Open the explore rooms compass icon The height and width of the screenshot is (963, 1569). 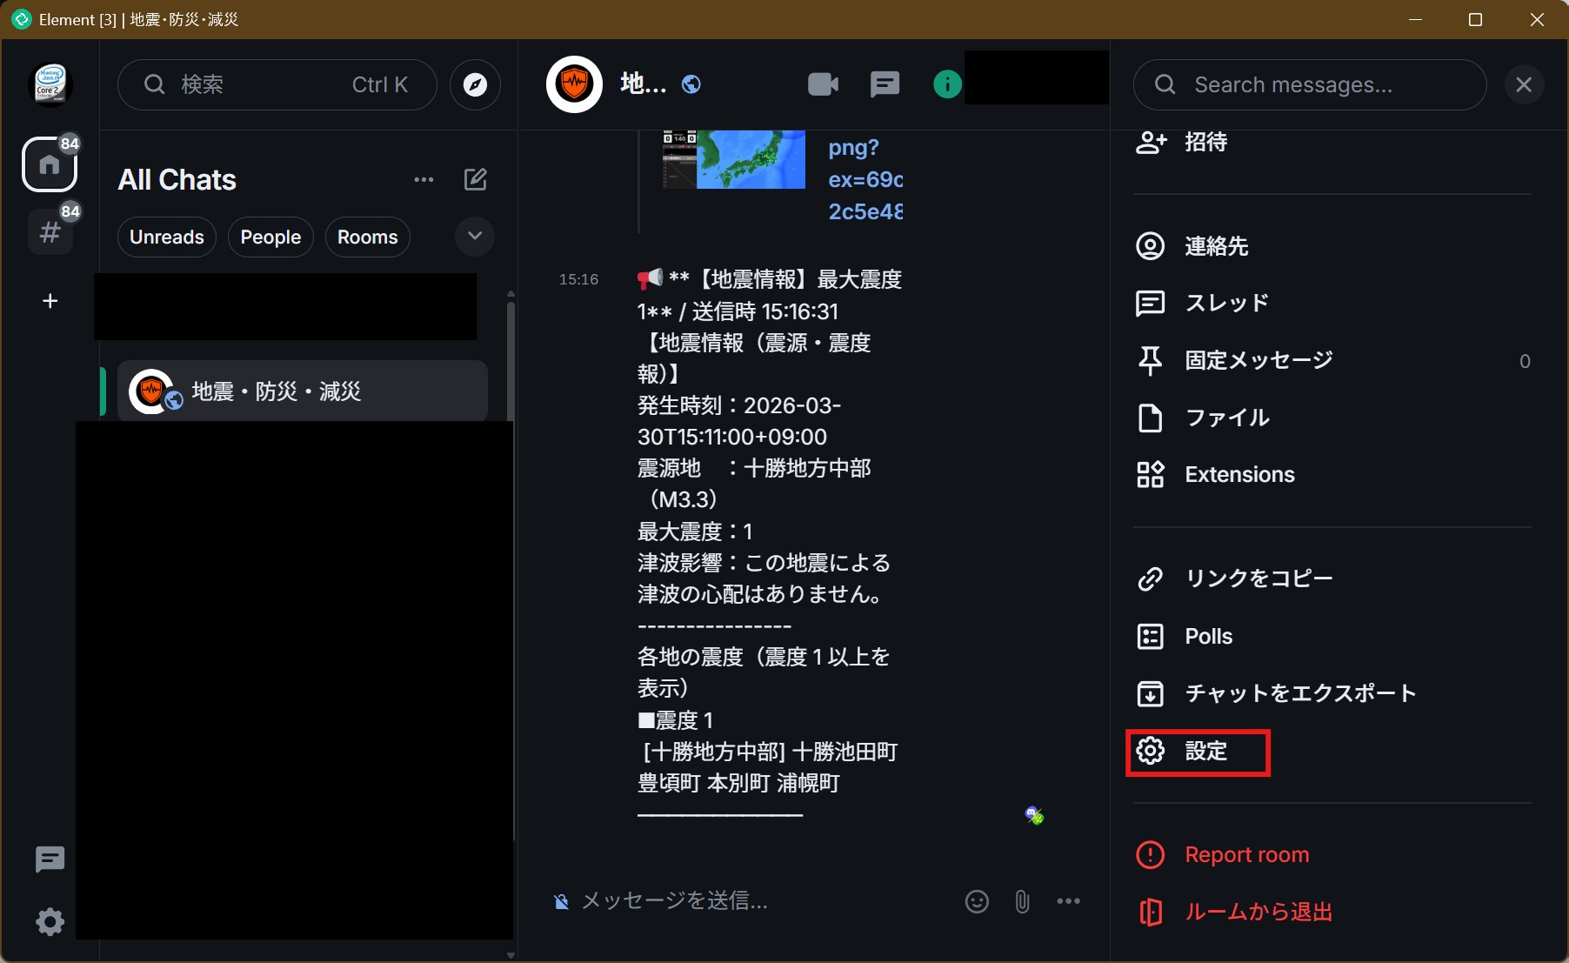point(474,84)
